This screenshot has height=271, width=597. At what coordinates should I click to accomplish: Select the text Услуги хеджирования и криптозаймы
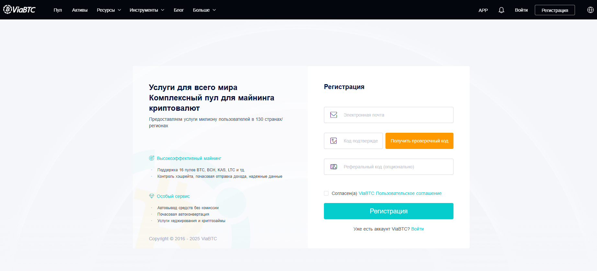[191, 221]
